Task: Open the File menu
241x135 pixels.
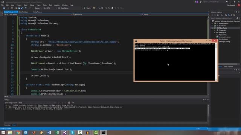Action: coord(2,5)
